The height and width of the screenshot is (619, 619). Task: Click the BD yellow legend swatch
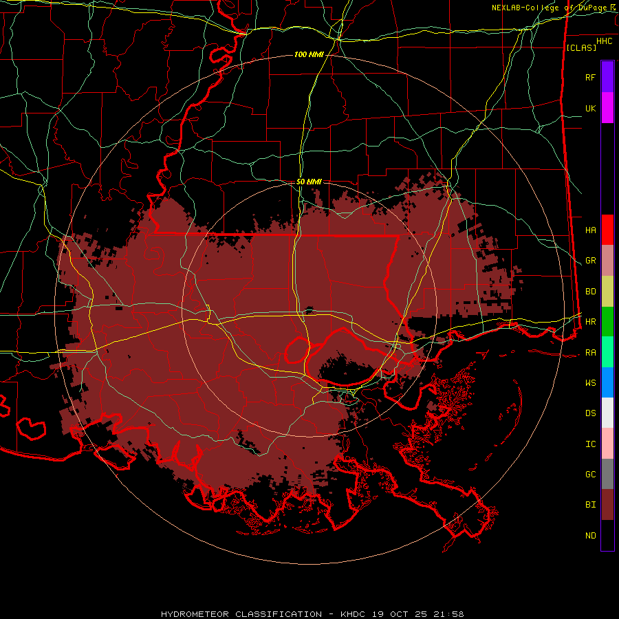(x=607, y=292)
